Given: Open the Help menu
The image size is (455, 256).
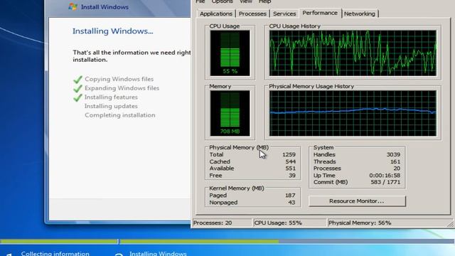Looking at the screenshot, I should 265,1.
